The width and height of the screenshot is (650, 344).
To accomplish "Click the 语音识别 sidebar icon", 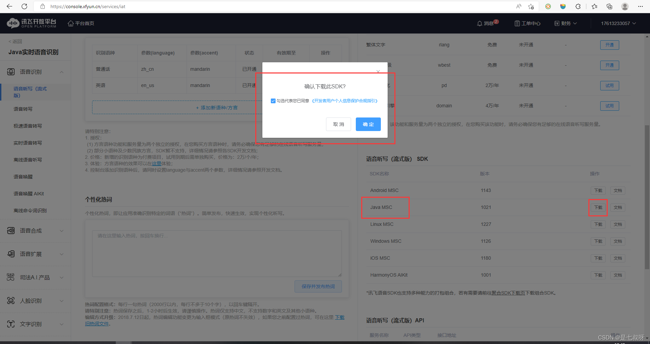I will 11,72.
